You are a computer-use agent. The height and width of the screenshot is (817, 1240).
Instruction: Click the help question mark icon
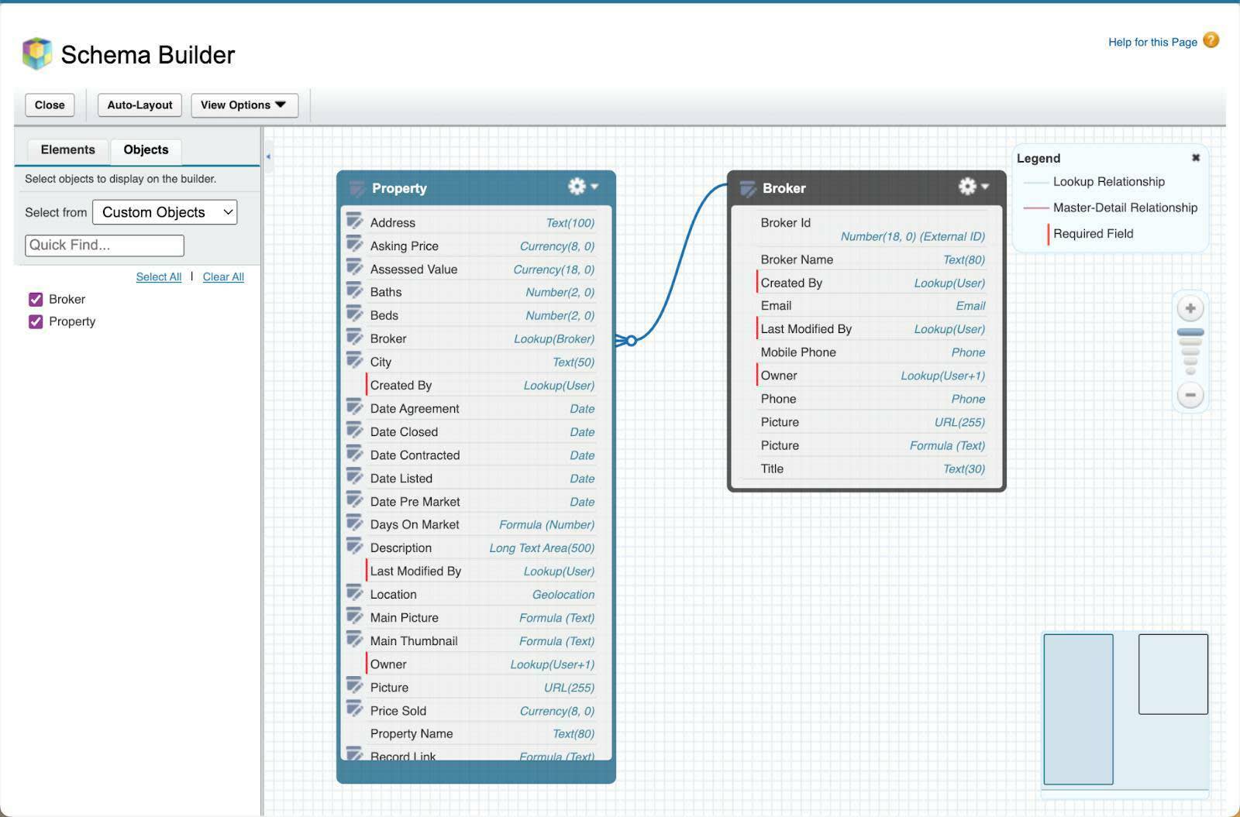tap(1211, 40)
